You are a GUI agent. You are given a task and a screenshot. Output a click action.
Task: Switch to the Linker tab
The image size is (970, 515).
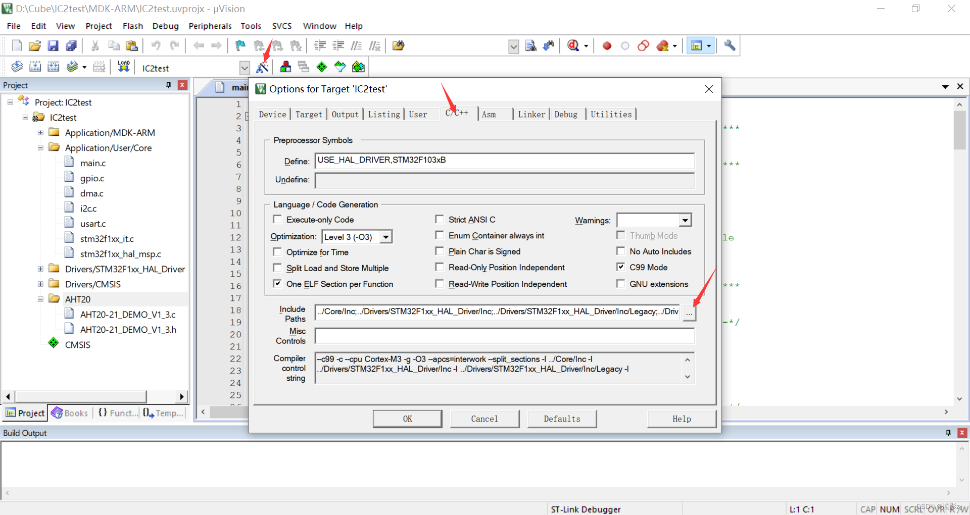(531, 115)
